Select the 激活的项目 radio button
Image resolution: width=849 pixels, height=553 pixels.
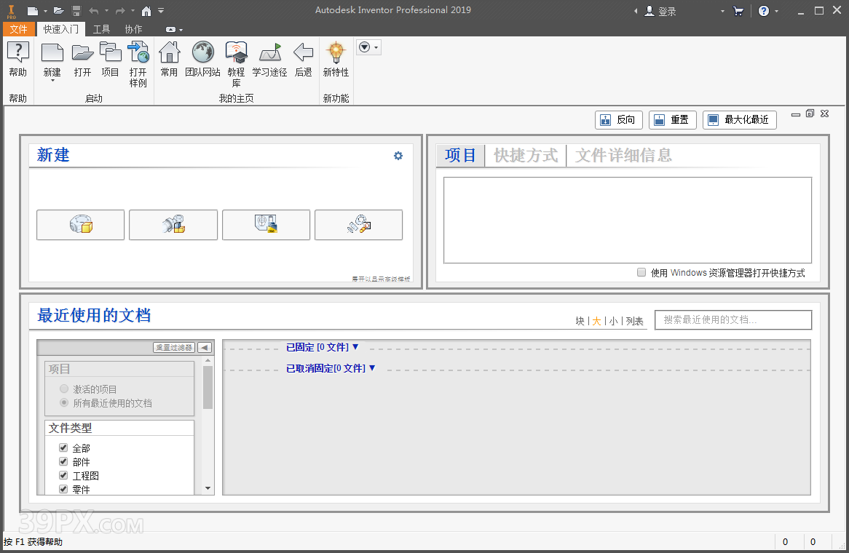pos(64,389)
